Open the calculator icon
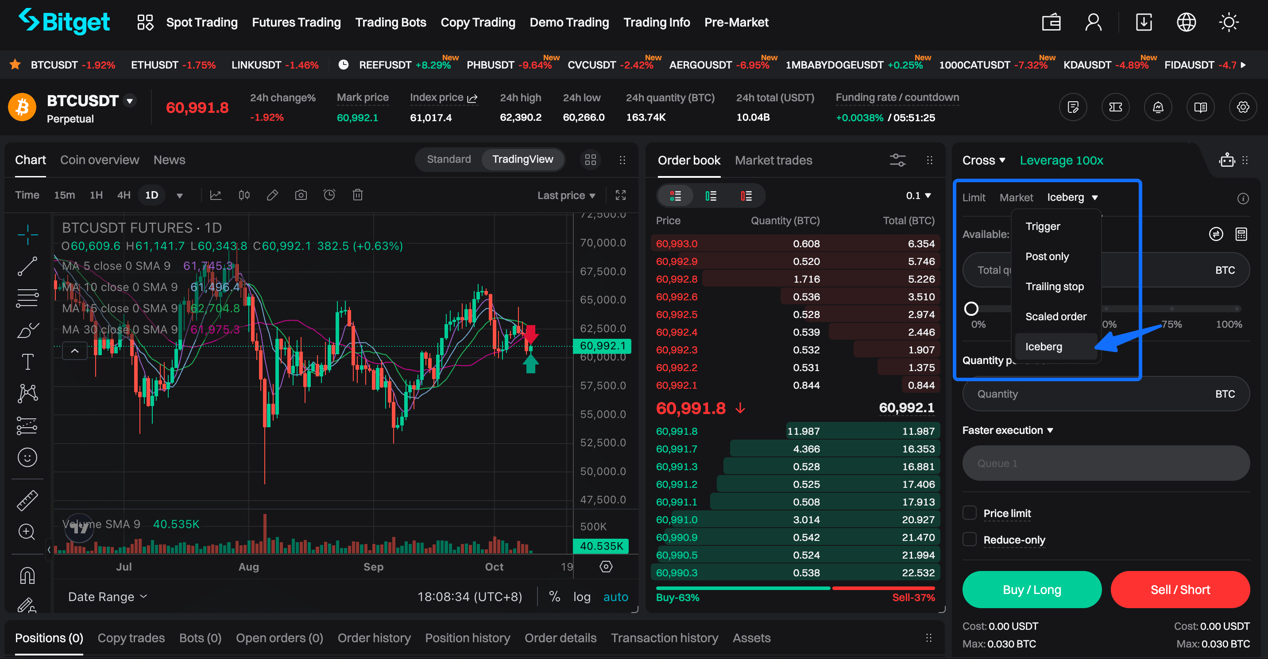Image resolution: width=1268 pixels, height=659 pixels. 1241,234
